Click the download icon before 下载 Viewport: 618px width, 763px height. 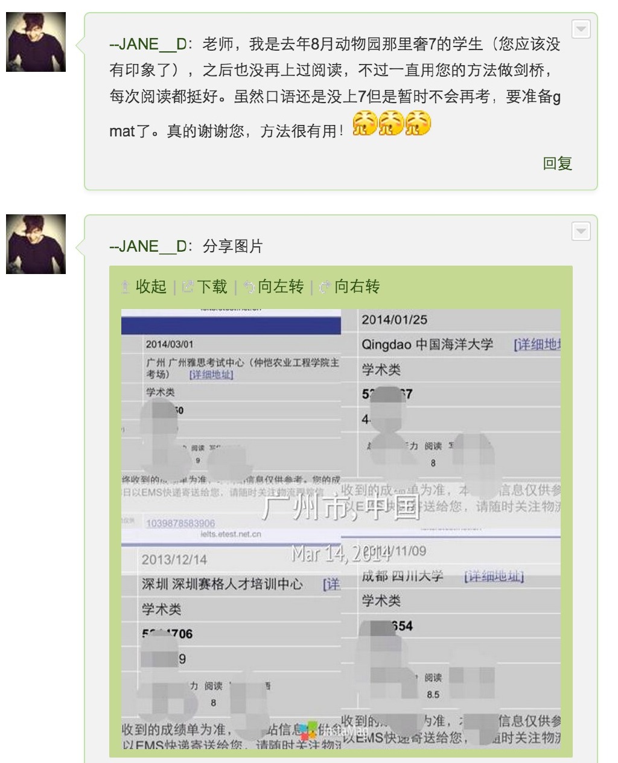pyautogui.click(x=188, y=287)
